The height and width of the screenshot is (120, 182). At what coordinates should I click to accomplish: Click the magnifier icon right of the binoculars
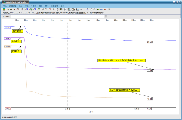(46, 10)
